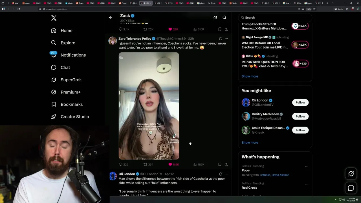Image resolution: width=361 pixels, height=203 pixels.
Task: Open Chat in the sidebar
Action: tap(60, 67)
